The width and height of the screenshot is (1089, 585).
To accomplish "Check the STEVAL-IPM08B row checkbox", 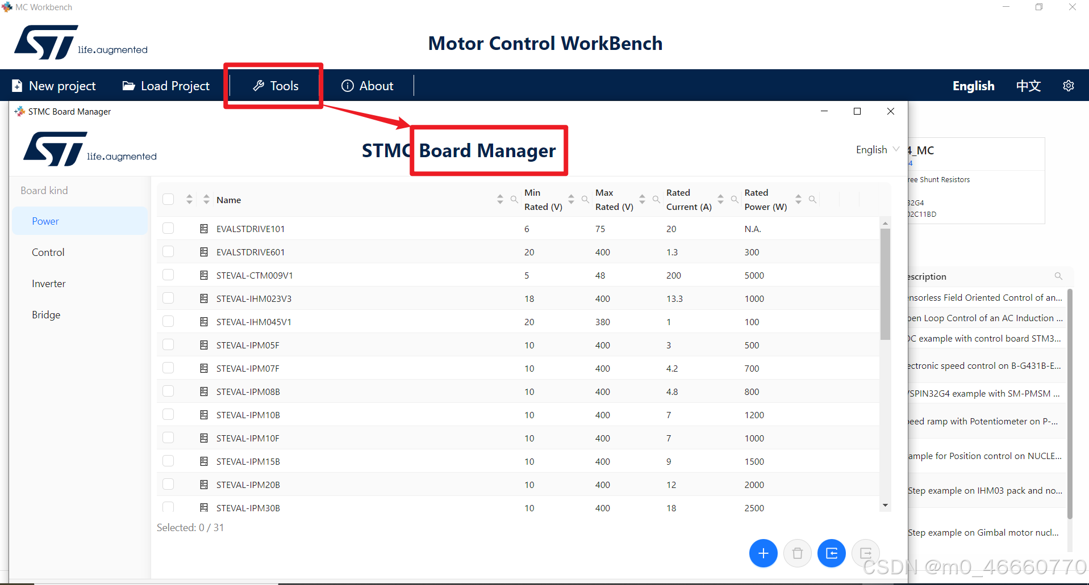I will pos(168,391).
